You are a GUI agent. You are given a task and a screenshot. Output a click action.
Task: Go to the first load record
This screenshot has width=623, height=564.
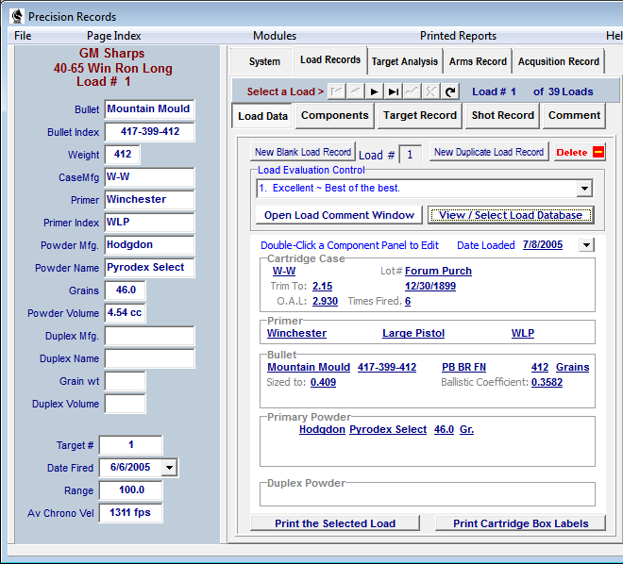[x=336, y=91]
